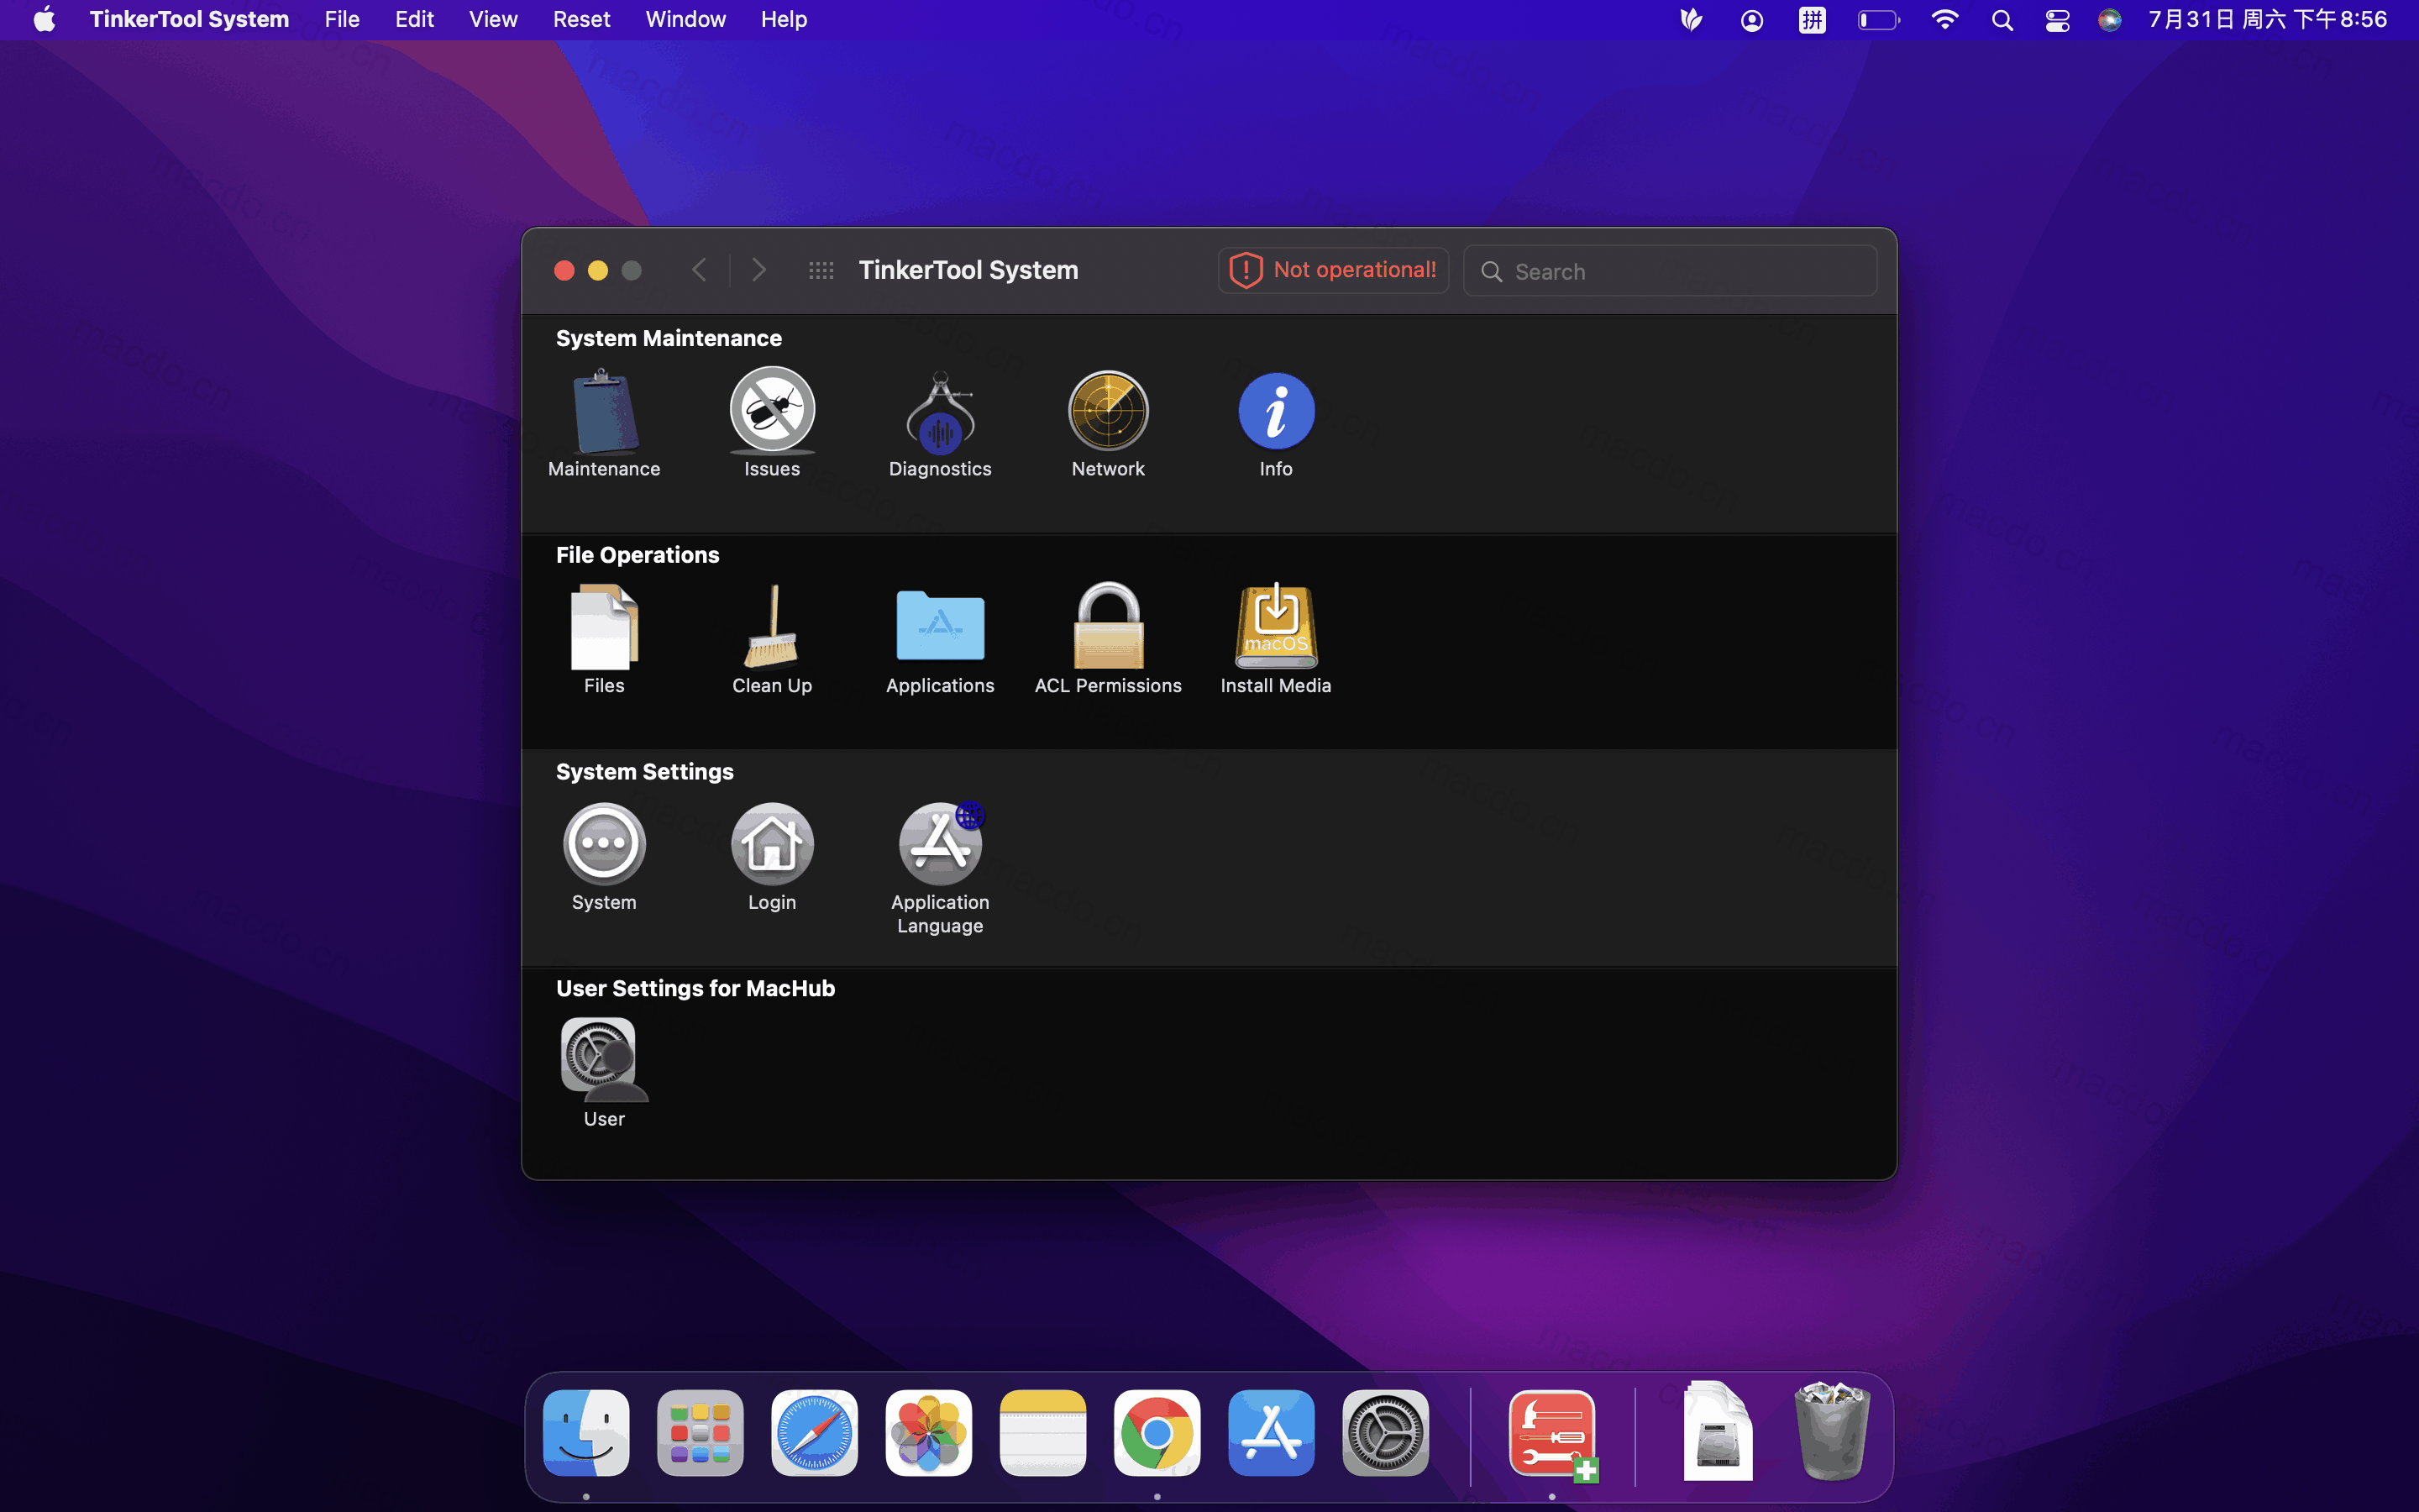Open the Trash from the Dock
The image size is (2419, 1512).
1831,1430
